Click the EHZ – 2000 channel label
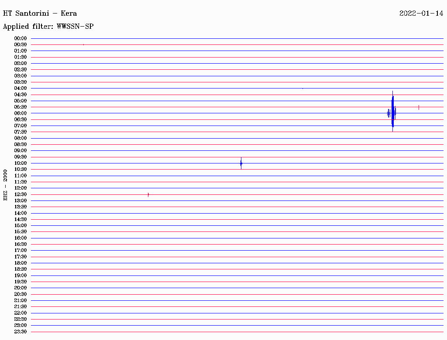This screenshot has height=340, width=447. (x=5, y=185)
